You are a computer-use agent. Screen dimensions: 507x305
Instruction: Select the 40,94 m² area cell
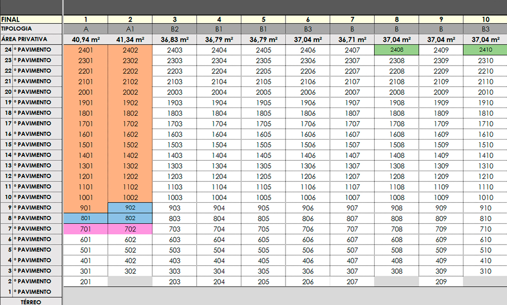pyautogui.click(x=86, y=39)
